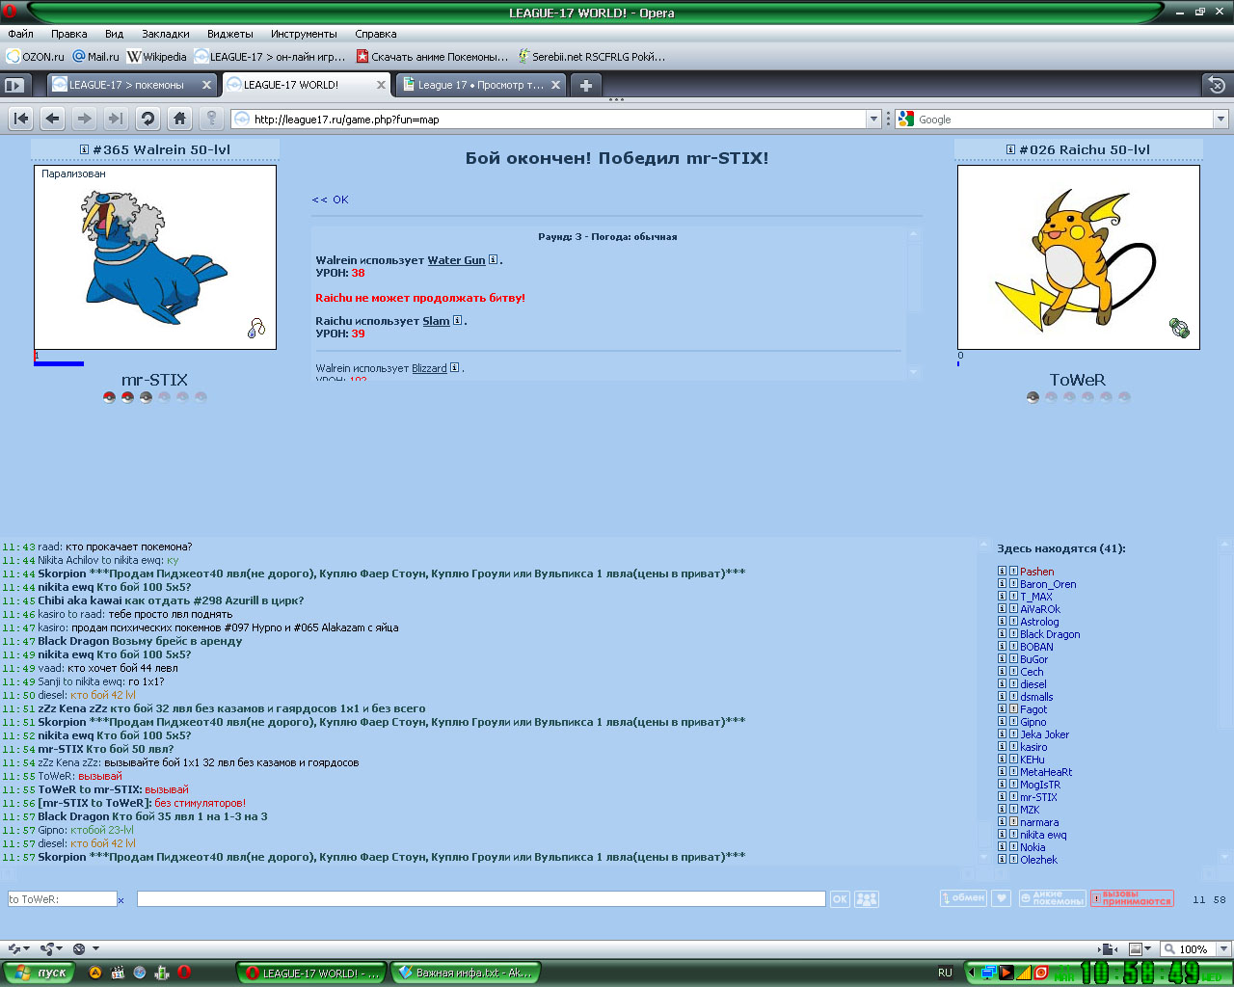This screenshot has height=987, width=1234.
Task: Click Raichu's held item icon
Action: point(1180,328)
